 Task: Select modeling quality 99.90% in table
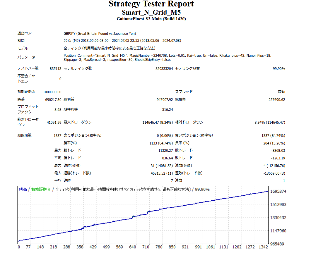pos(279,68)
